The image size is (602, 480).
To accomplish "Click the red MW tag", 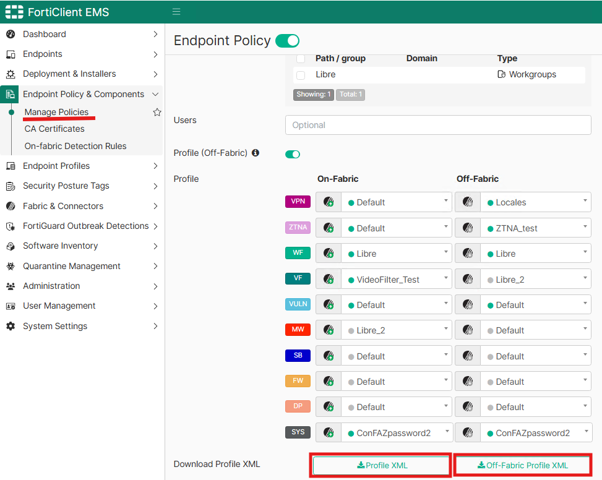I will pyautogui.click(x=298, y=330).
